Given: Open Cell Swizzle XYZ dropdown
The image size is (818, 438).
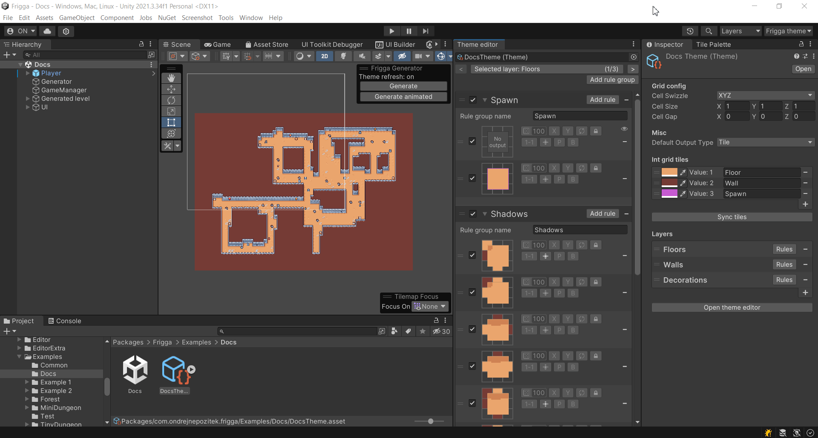Looking at the screenshot, I should 766,95.
